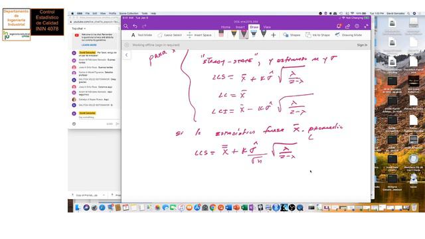Open the Apple menu
The width and height of the screenshot is (425, 239).
(x=72, y=13)
